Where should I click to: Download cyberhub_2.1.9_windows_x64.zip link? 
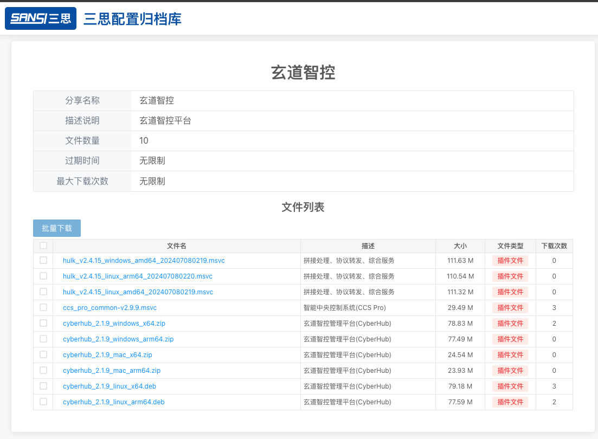pos(114,324)
